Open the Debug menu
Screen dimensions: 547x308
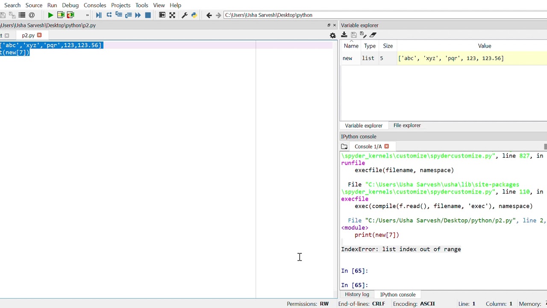(70, 5)
